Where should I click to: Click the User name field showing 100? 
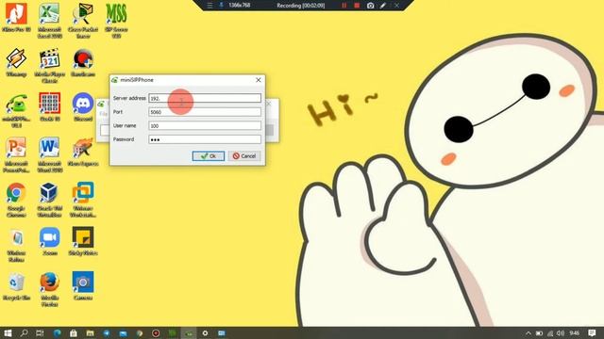pos(205,125)
